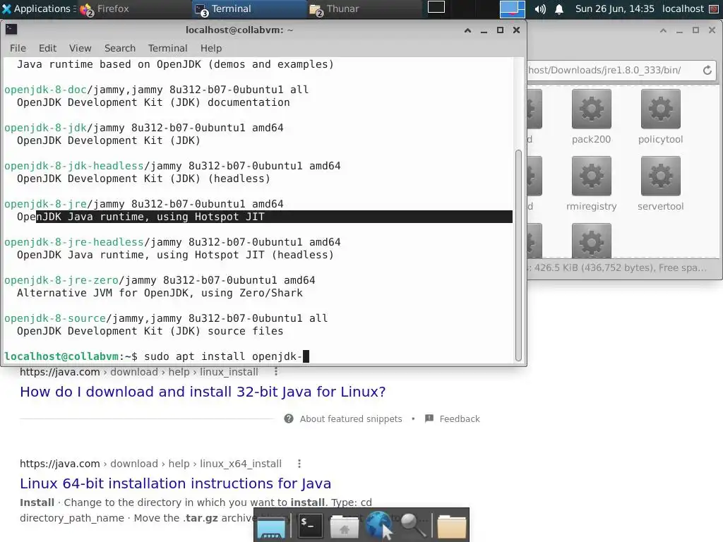Click the openjdk-8-jre-headless package name
Viewport: 723px width, 542px height.
(x=74, y=243)
